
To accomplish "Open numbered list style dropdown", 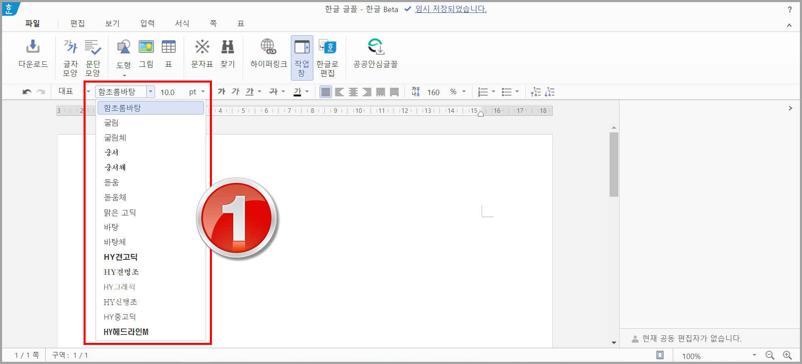I will point(494,92).
